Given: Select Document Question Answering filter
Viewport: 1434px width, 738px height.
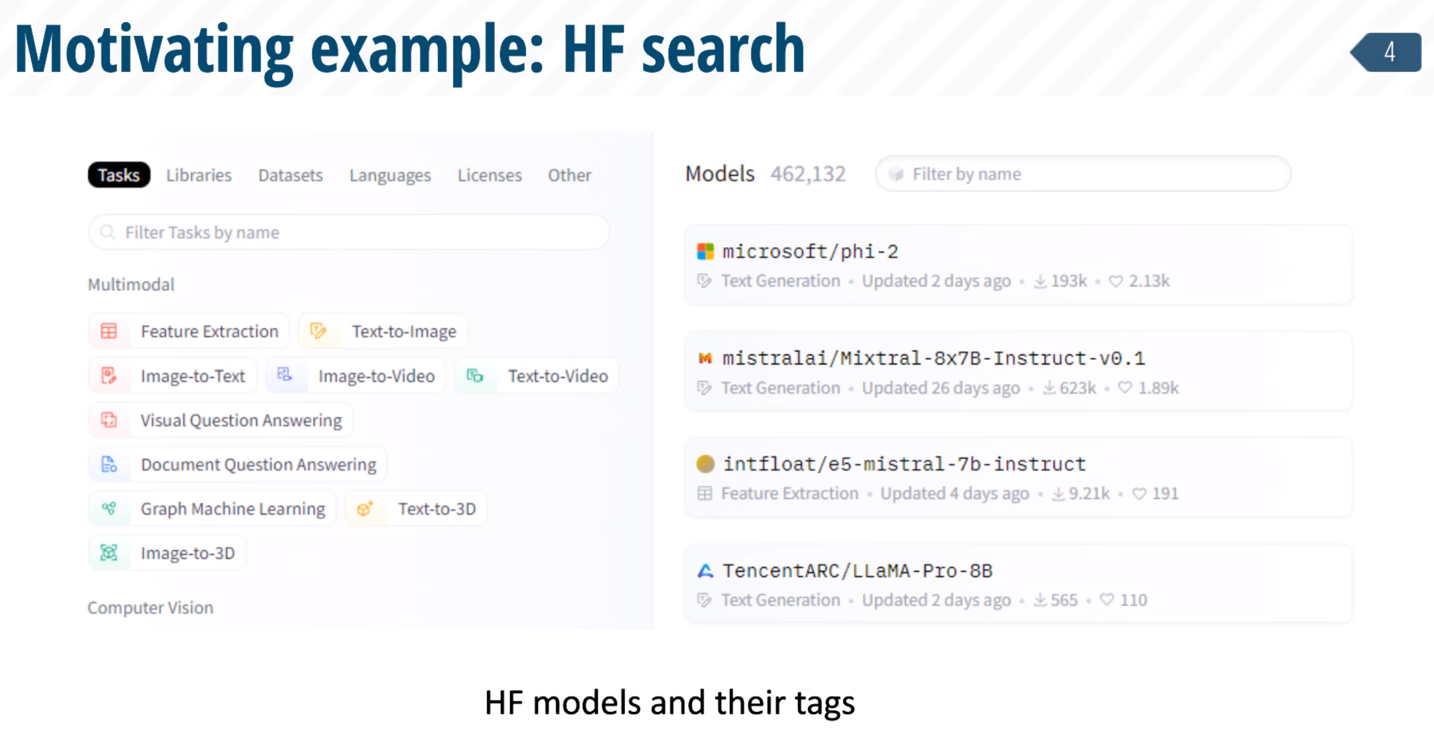Looking at the screenshot, I should [x=238, y=464].
